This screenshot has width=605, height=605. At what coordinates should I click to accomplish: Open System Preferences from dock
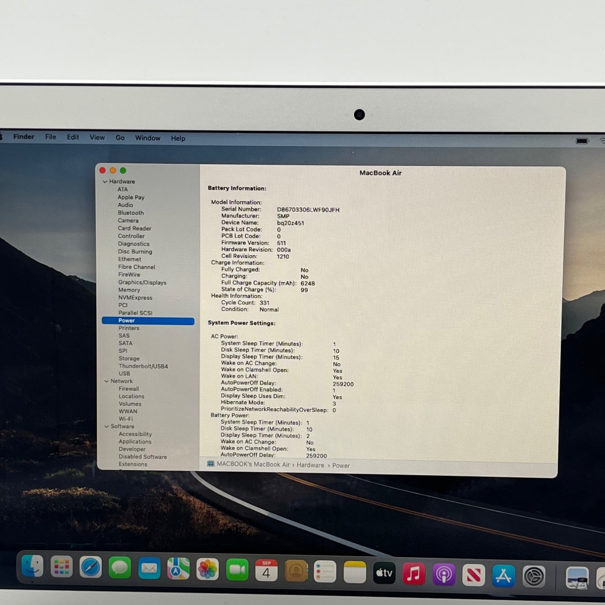(533, 577)
